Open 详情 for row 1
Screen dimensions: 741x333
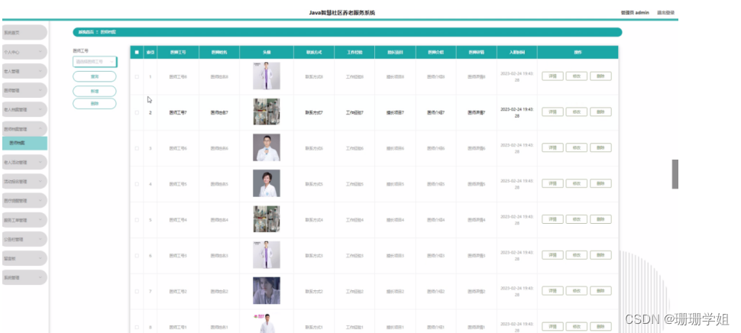pyautogui.click(x=552, y=76)
